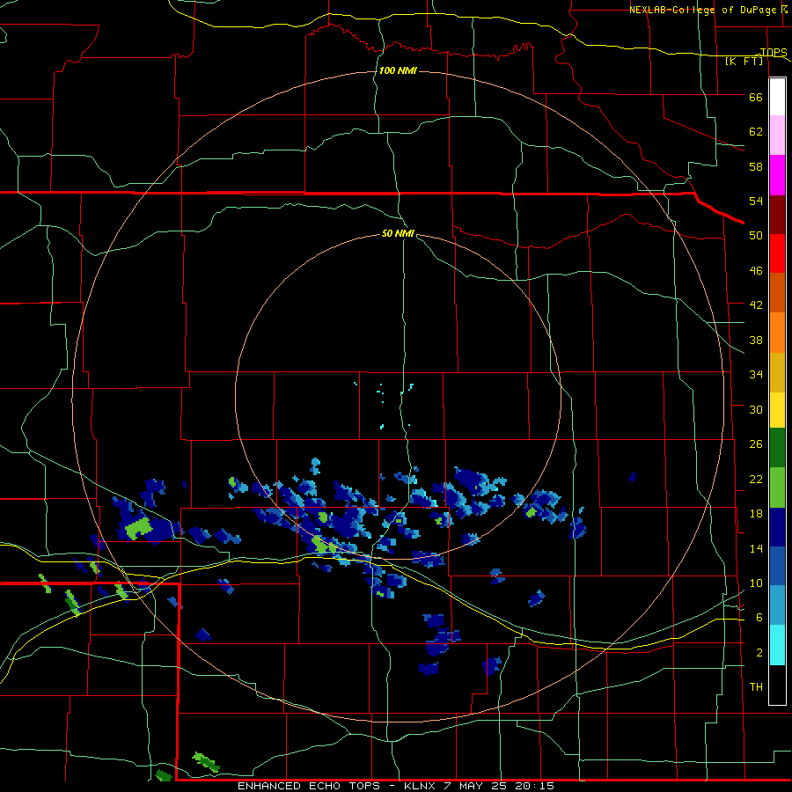Click the 'TOPS' legend title
792x792 pixels.
click(x=774, y=52)
